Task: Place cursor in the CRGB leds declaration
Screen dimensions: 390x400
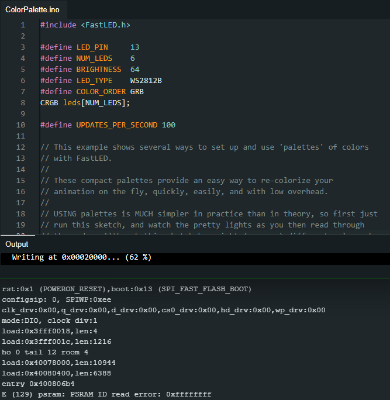Action: pyautogui.click(x=85, y=102)
